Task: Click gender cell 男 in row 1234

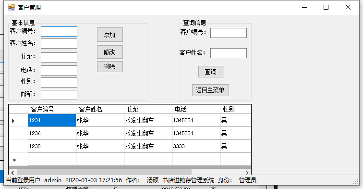Action: point(235,120)
